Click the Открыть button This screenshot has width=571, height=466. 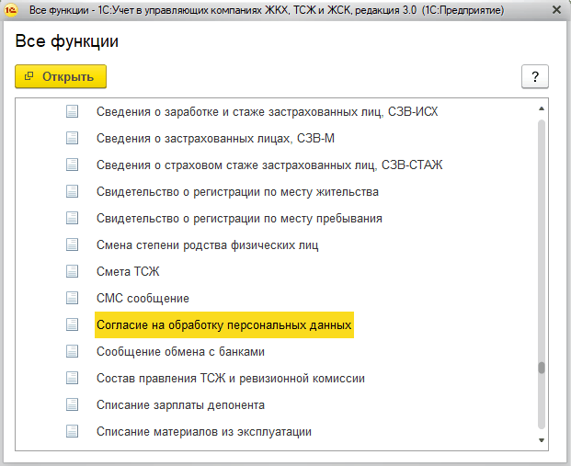point(61,76)
